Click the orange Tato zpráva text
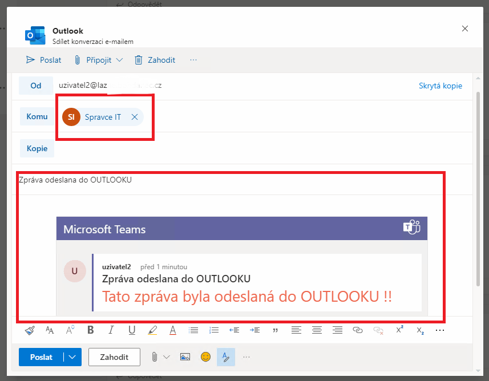 pyautogui.click(x=246, y=296)
